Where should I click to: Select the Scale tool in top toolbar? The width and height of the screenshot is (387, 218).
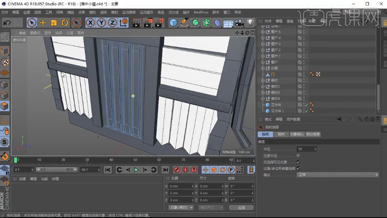click(54, 23)
